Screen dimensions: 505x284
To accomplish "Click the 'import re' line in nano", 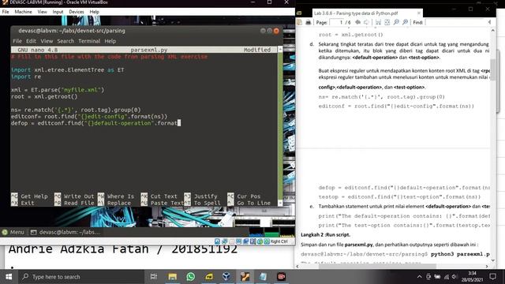I will pos(26,77).
